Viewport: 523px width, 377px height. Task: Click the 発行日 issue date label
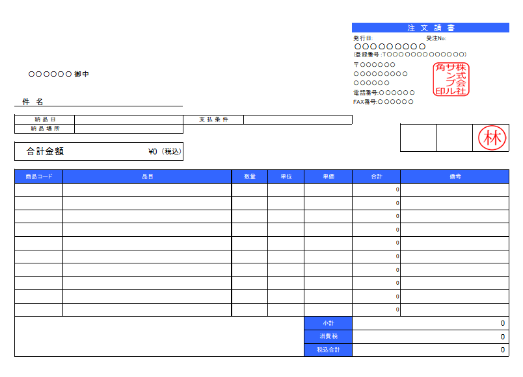click(x=363, y=38)
